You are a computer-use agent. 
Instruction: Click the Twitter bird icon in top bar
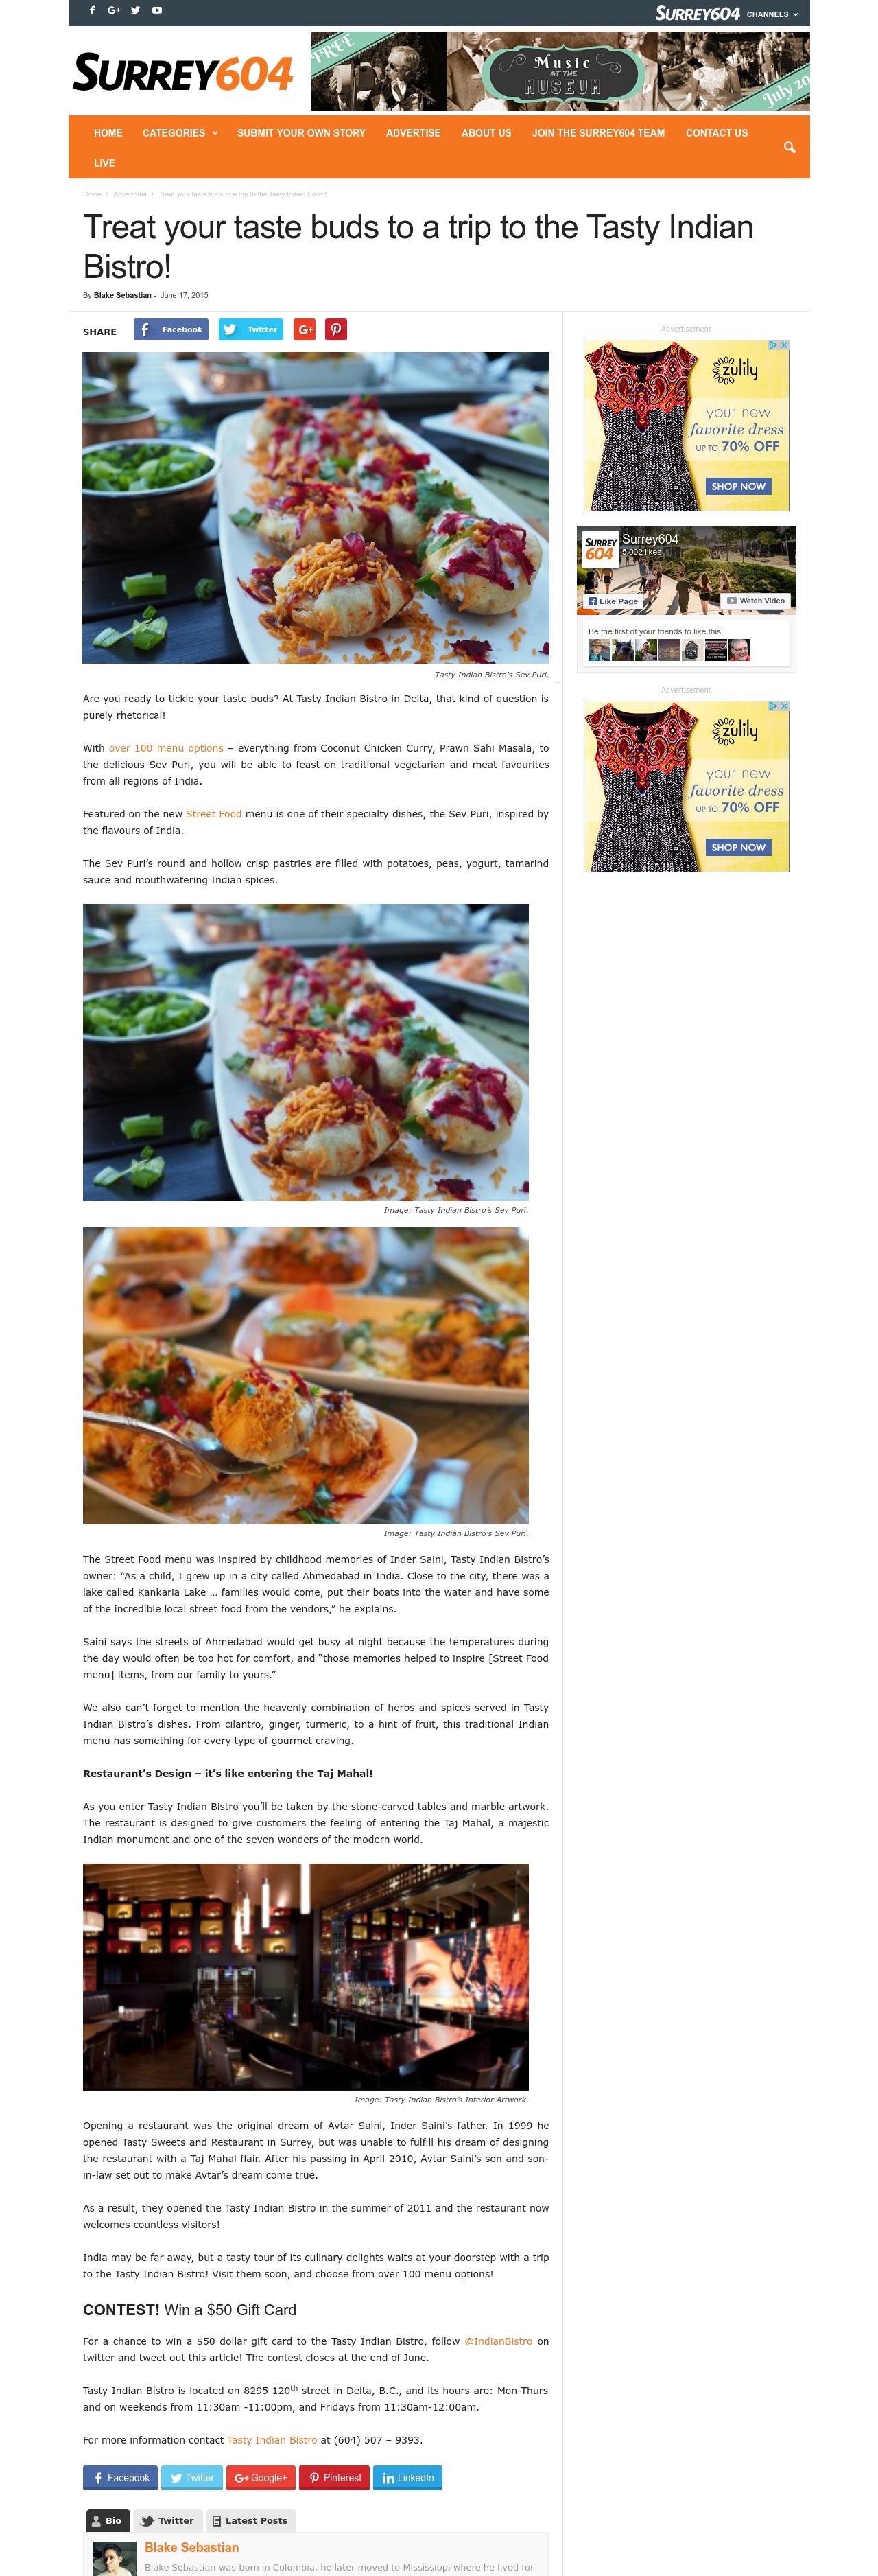(135, 11)
